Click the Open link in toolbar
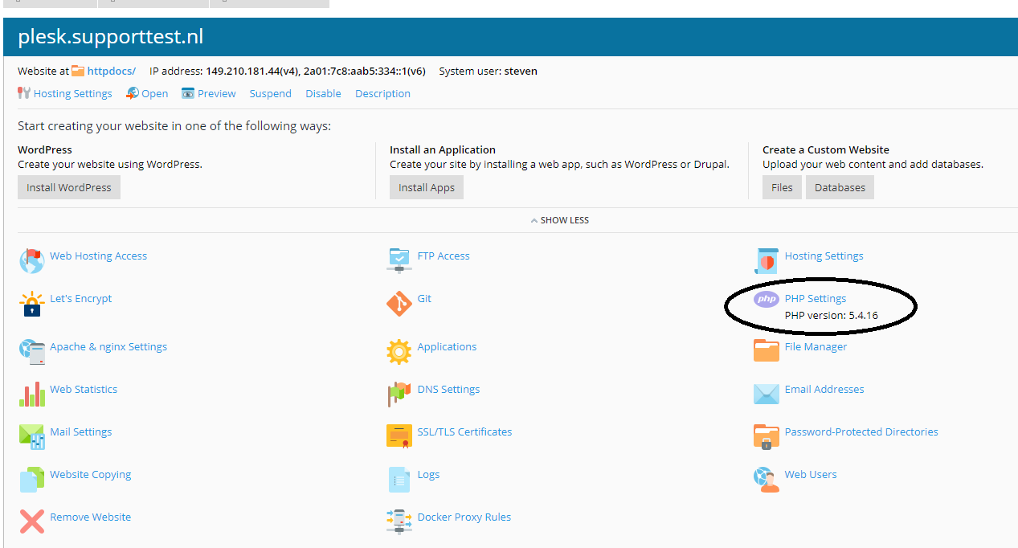The image size is (1018, 548). pyautogui.click(x=155, y=93)
